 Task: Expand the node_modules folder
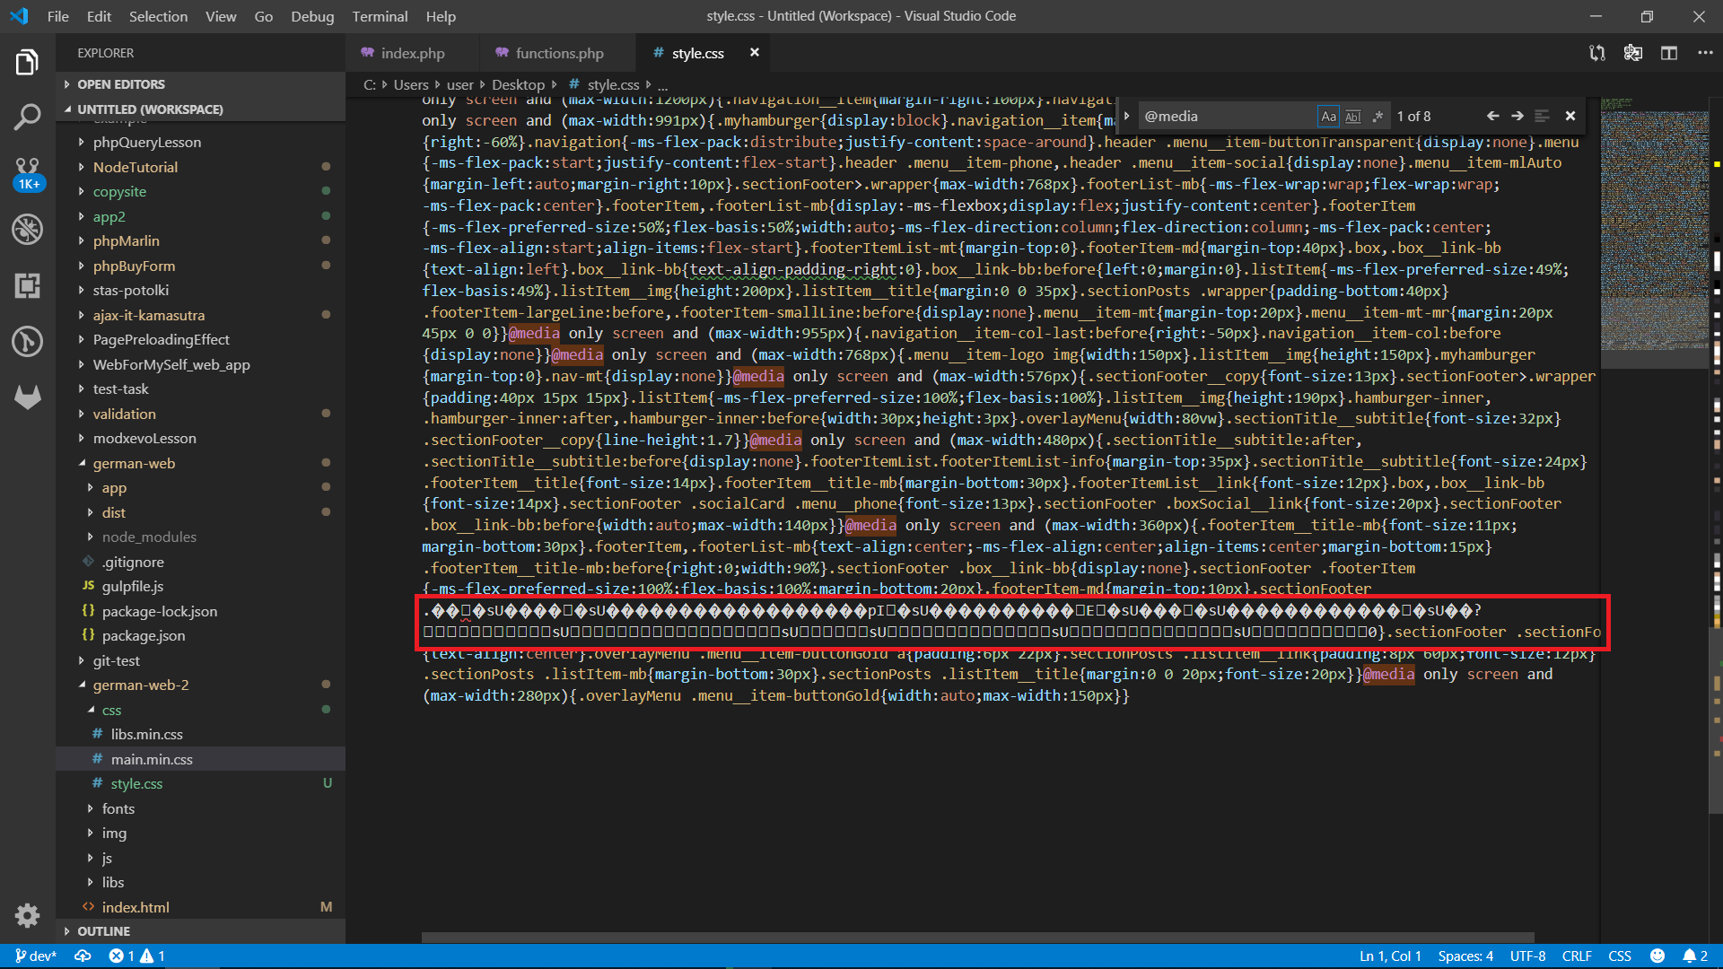[201, 537]
